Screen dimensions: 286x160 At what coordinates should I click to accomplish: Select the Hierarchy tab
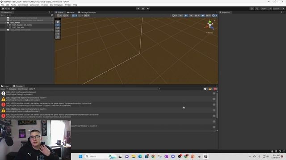coord(7,12)
